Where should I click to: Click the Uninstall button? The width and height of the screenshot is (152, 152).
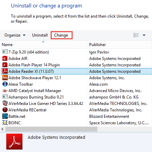coord(40,35)
